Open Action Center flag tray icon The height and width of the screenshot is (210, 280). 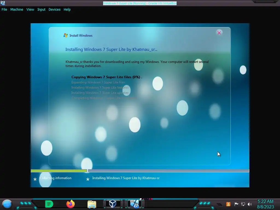(236, 204)
